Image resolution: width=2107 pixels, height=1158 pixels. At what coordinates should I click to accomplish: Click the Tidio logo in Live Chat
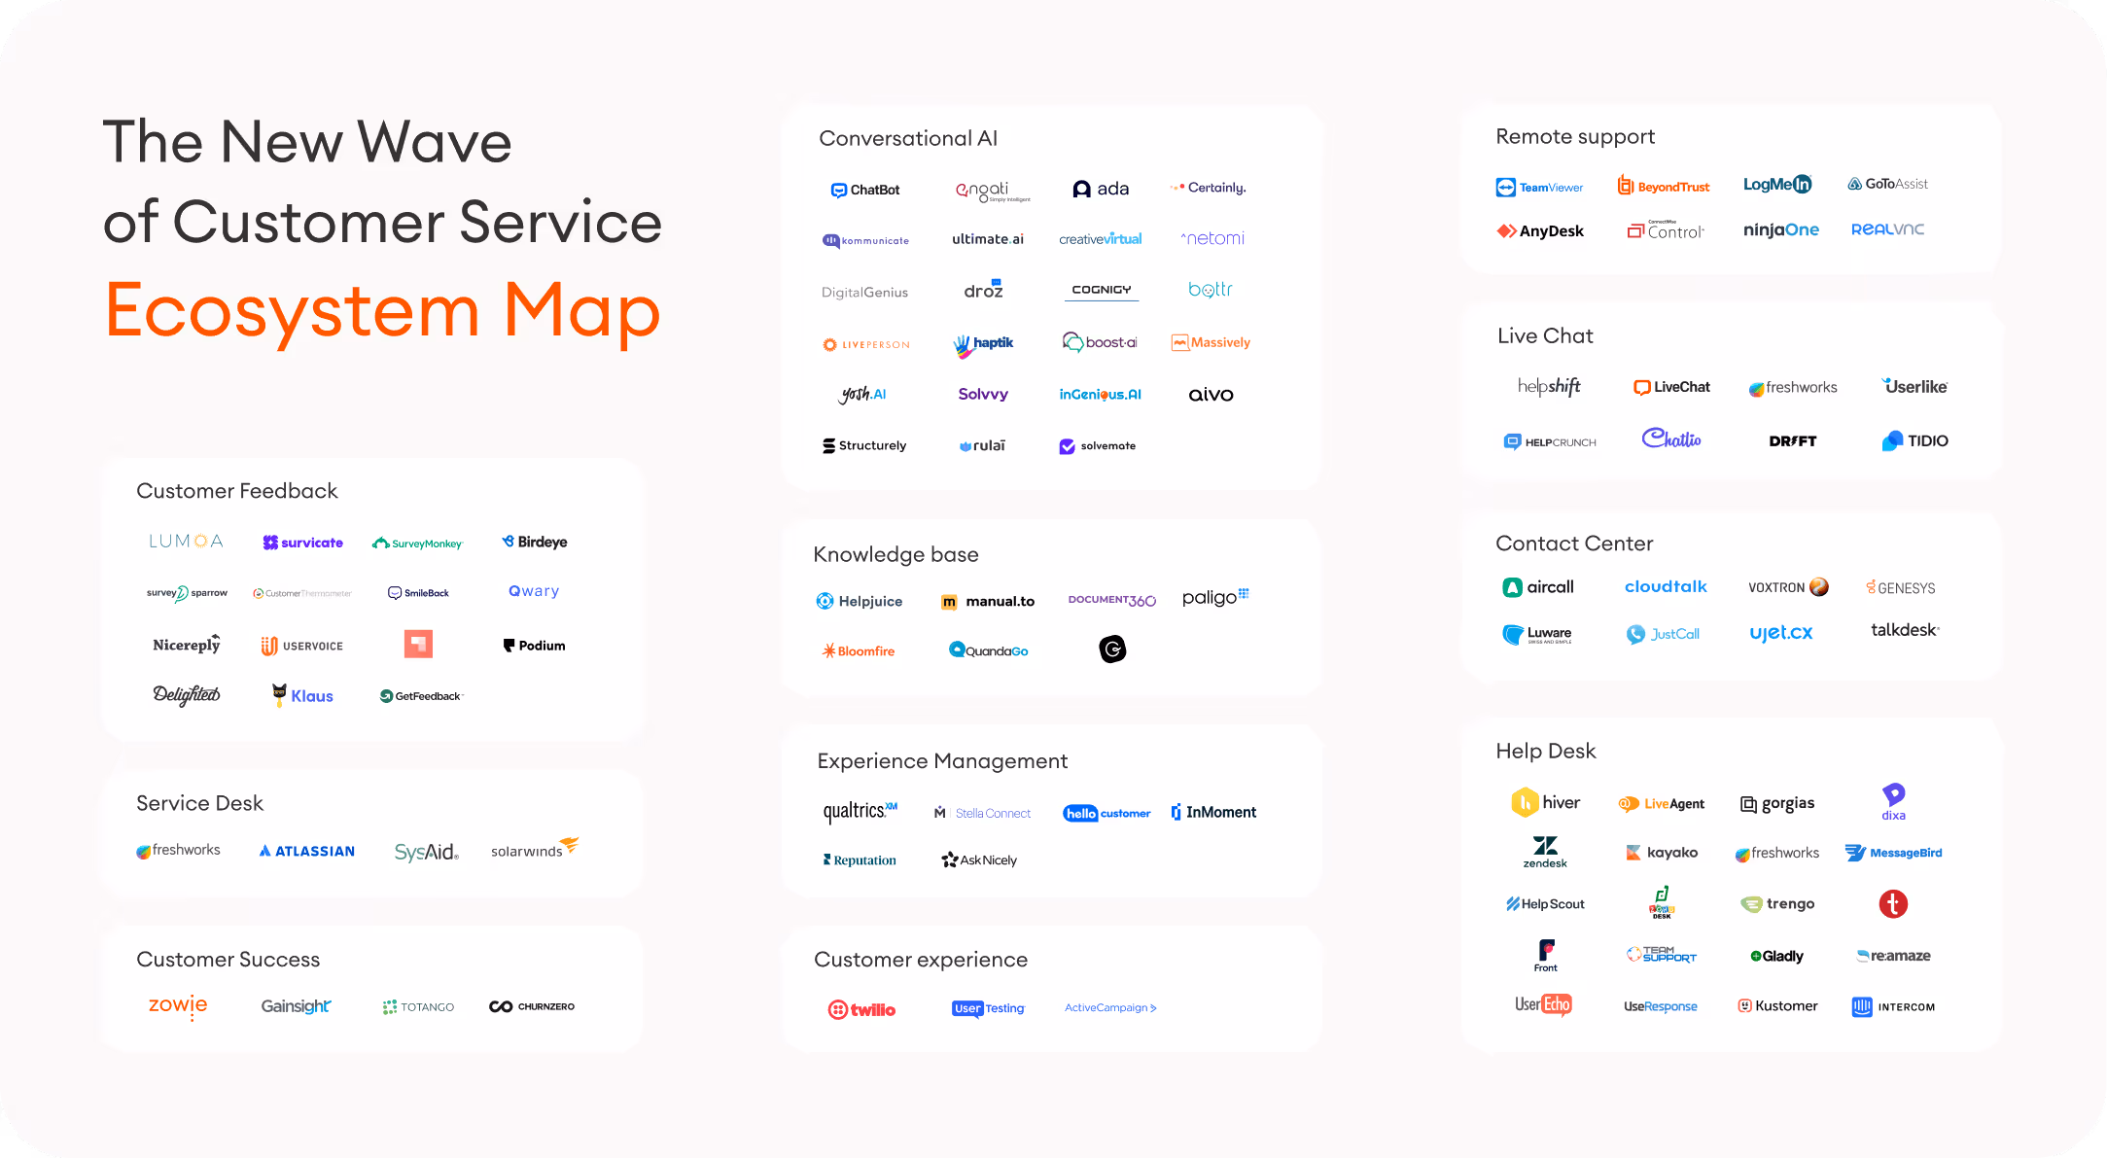tap(1914, 440)
